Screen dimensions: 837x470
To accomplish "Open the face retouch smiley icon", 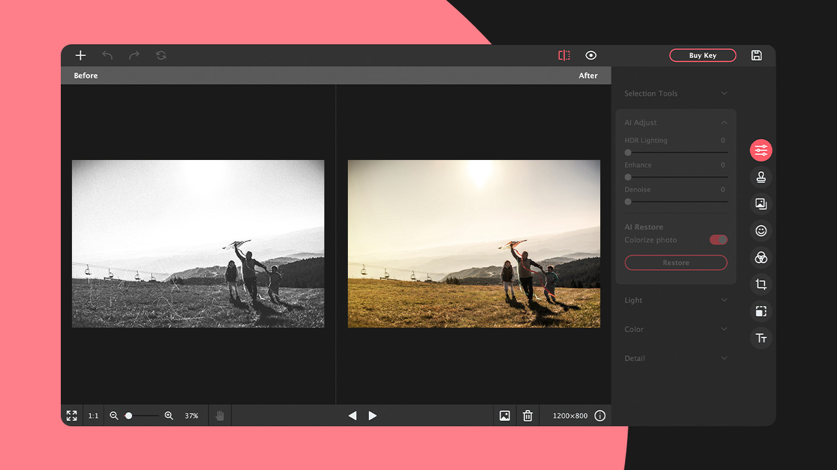I will 761,230.
